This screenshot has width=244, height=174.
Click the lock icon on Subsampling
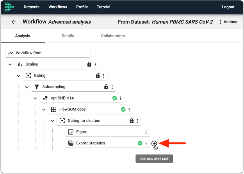click(x=106, y=87)
